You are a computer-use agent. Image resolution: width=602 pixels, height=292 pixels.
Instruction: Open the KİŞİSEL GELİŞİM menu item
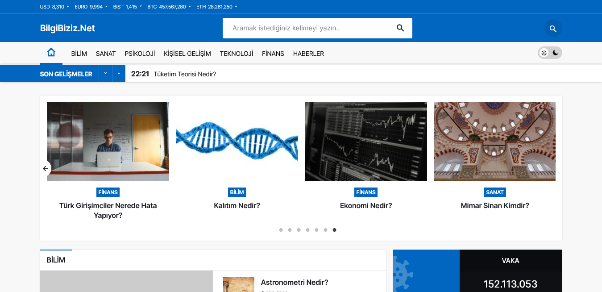(x=187, y=54)
